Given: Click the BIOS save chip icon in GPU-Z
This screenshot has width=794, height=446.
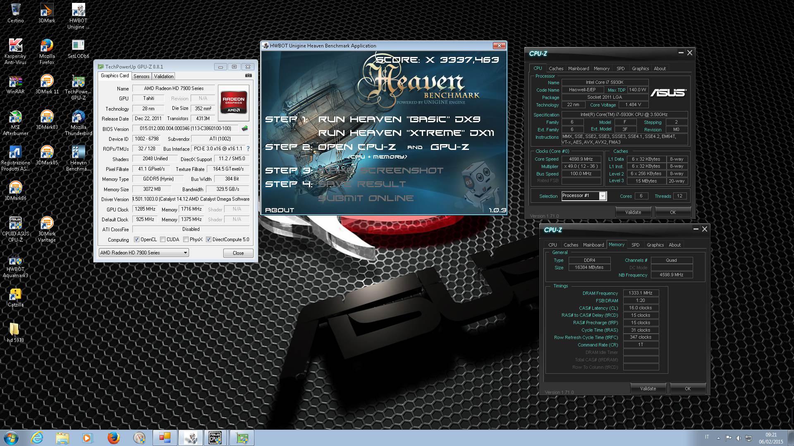Looking at the screenshot, I should click(x=245, y=128).
